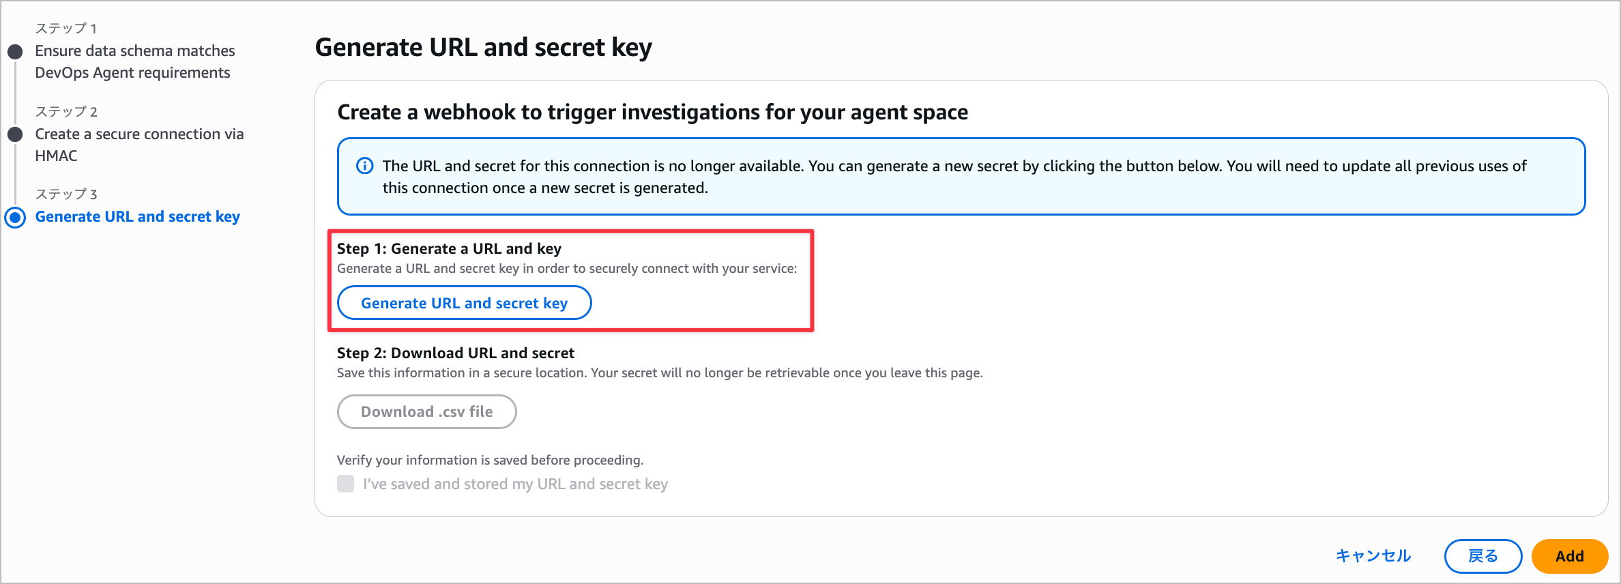
Task: Click the step 1 circle marker in wizard
Action: click(15, 52)
